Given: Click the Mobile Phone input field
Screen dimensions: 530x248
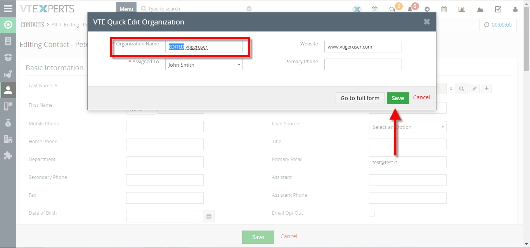Looking at the screenshot, I should click(165, 127).
